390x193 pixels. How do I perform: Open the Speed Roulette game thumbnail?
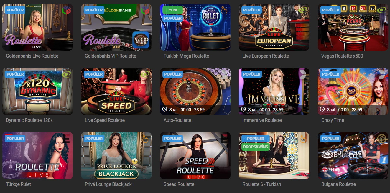(x=195, y=155)
